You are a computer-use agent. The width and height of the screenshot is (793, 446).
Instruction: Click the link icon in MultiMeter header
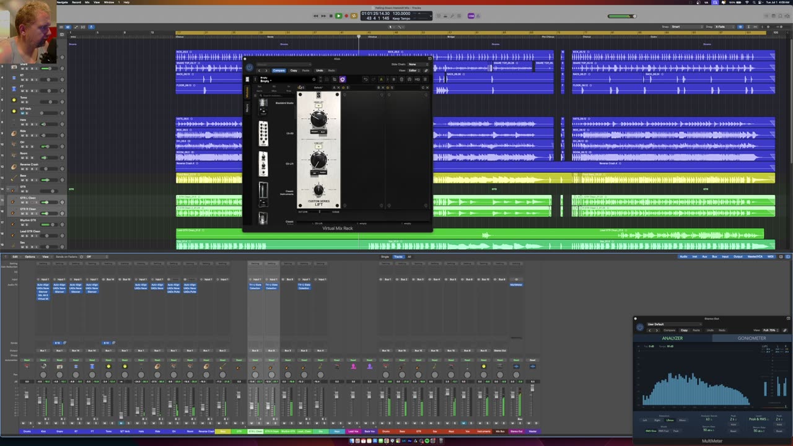[785, 330]
